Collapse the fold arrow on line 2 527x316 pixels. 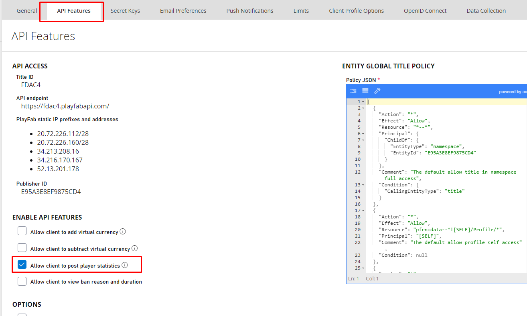click(x=363, y=108)
